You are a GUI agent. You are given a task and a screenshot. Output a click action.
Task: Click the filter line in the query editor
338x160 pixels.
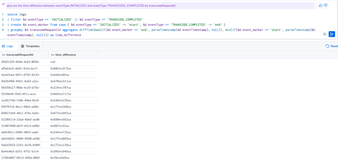pos(75,19)
